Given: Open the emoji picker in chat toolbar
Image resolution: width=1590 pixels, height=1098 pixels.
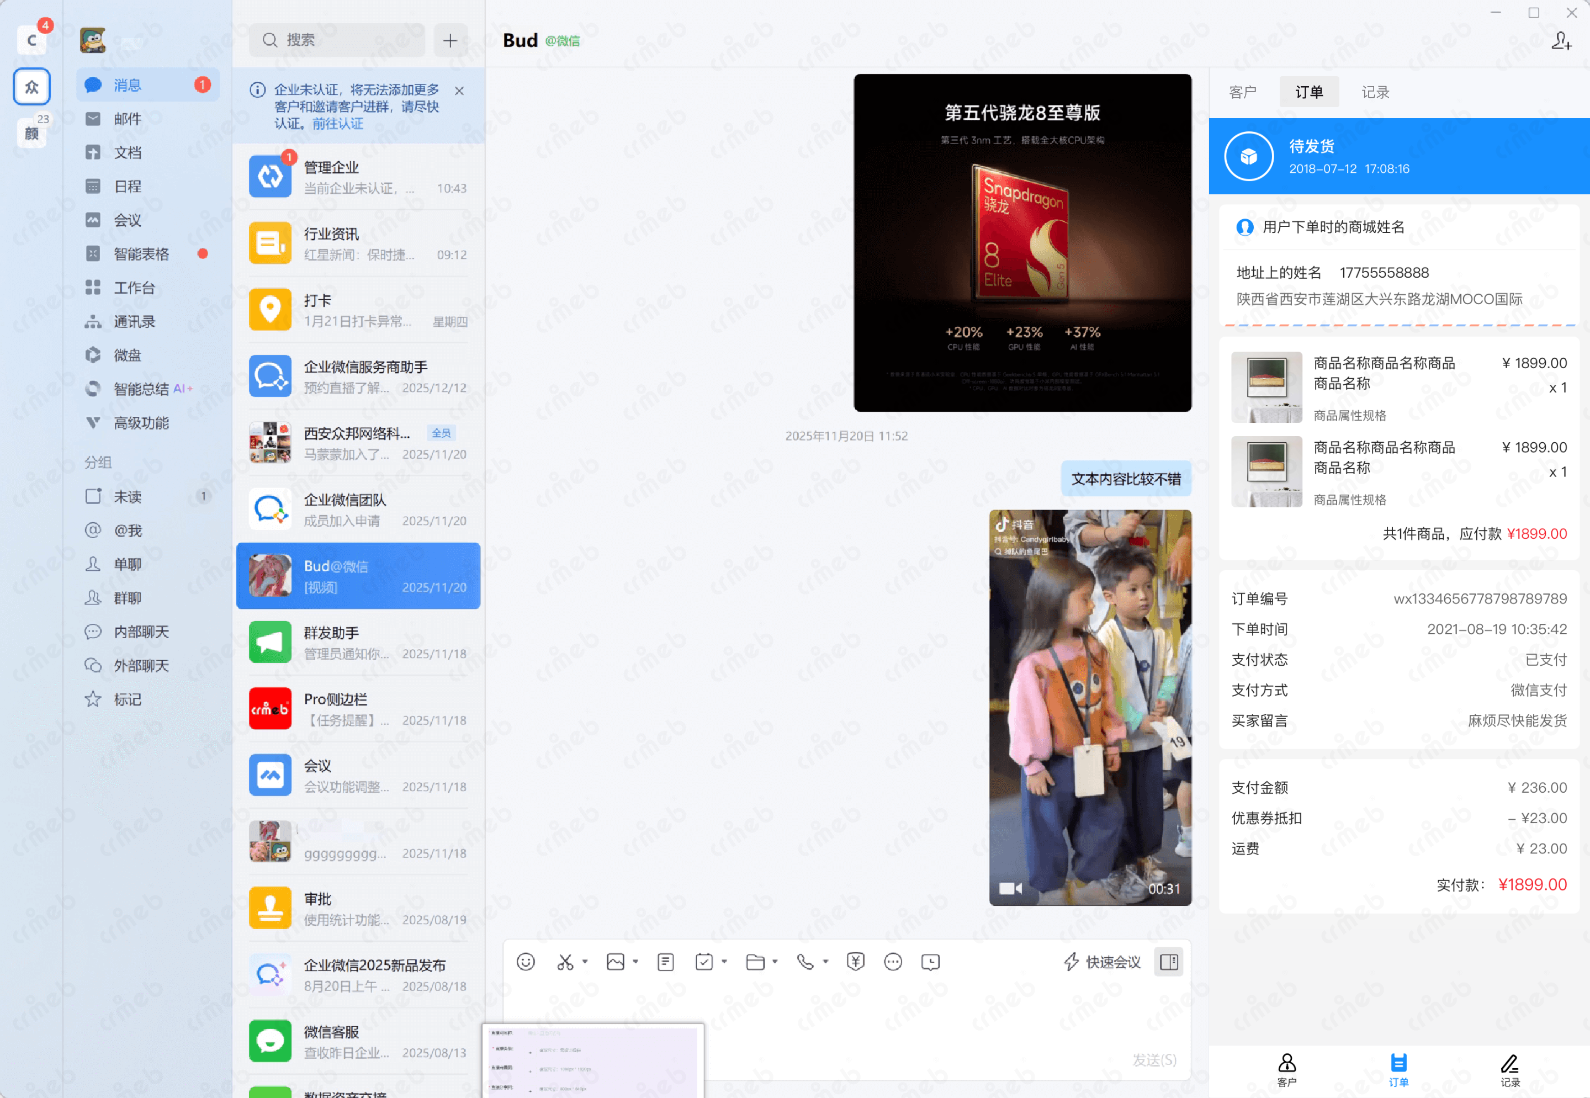Looking at the screenshot, I should tap(526, 962).
